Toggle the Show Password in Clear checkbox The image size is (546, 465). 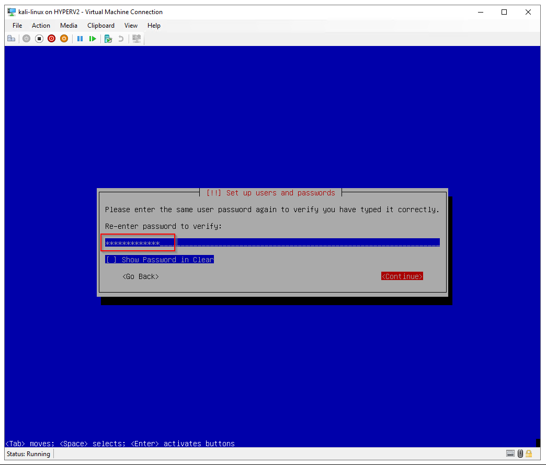pyautogui.click(x=111, y=260)
